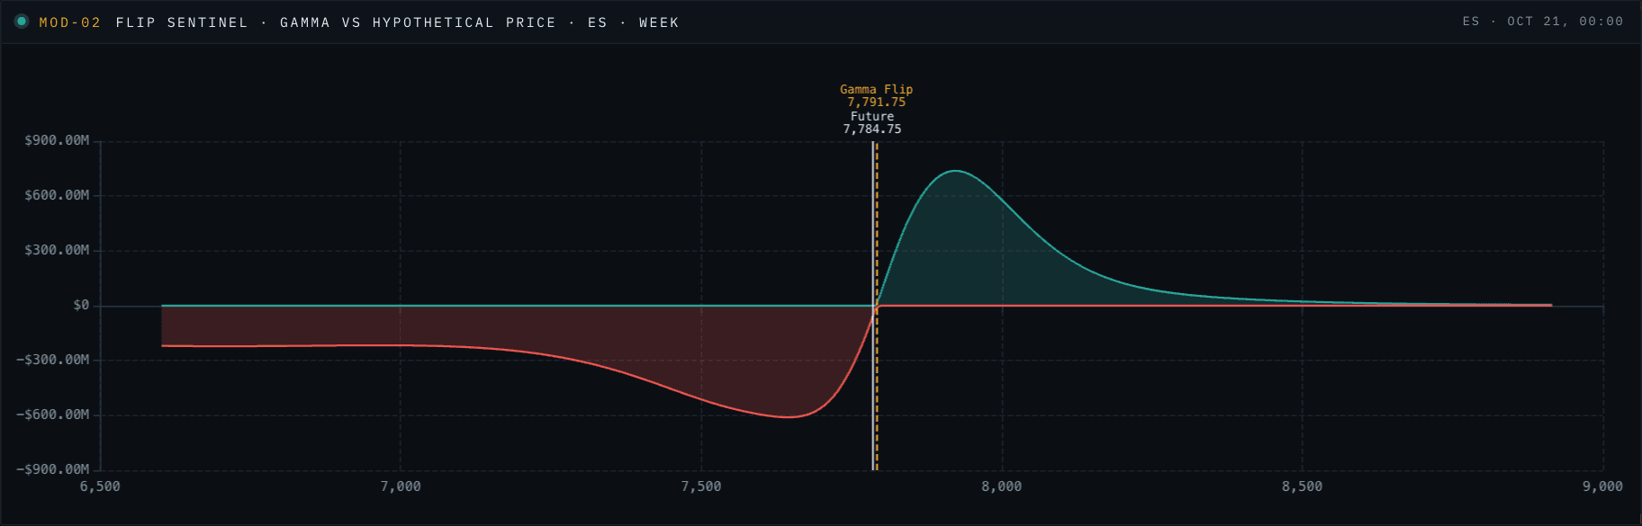Click the trough of the red negative gamma curve
Viewport: 1642px width, 526px height.
coord(789,417)
